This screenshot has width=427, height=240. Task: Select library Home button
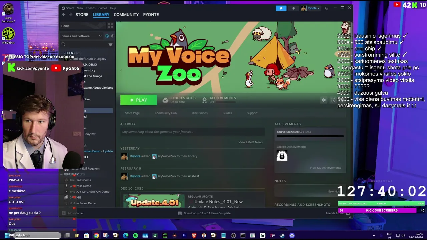(x=83, y=26)
